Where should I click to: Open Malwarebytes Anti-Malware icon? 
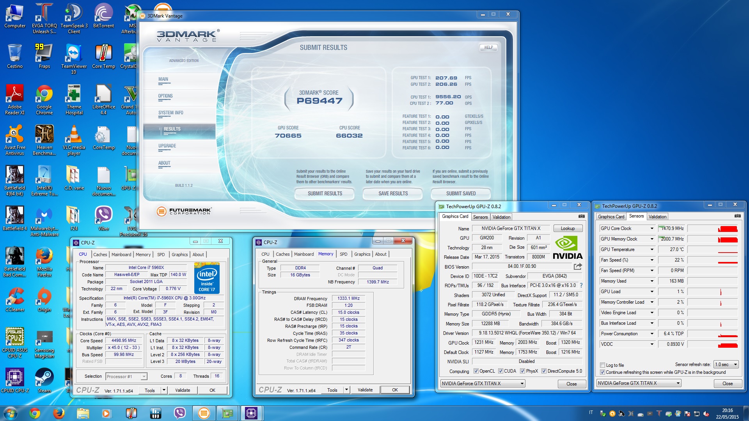tap(44, 221)
